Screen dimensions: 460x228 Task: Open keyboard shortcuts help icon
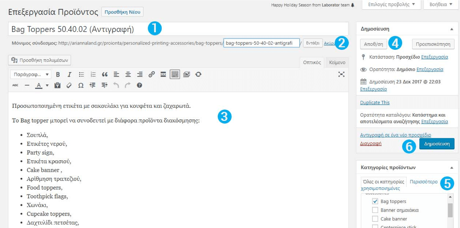coord(139,85)
